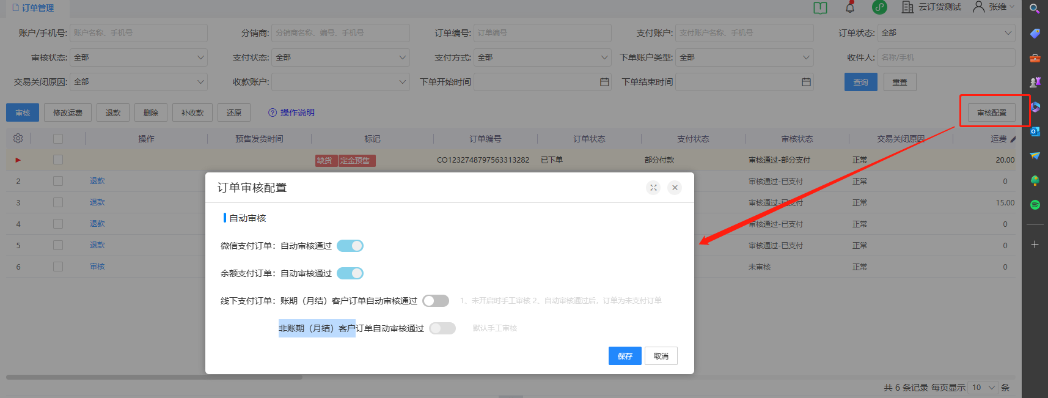Click the 退款 link in row 2
The image size is (1048, 398).
coord(97,181)
